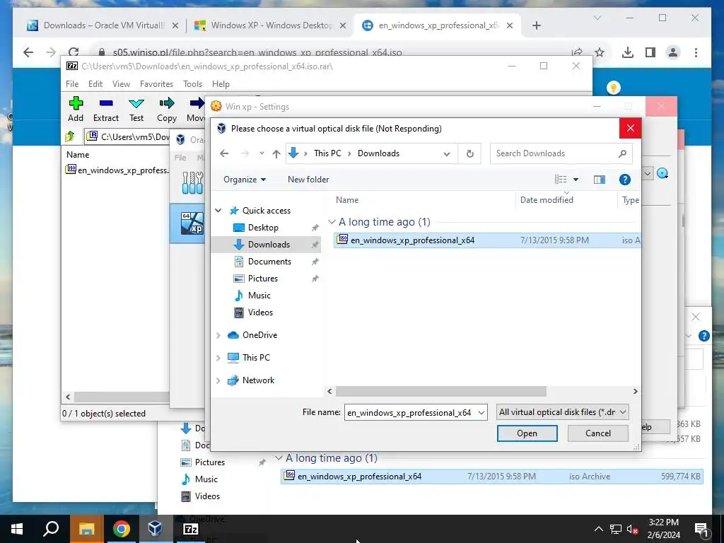Open Chrome downloads icon
The height and width of the screenshot is (543, 724).
point(627,52)
